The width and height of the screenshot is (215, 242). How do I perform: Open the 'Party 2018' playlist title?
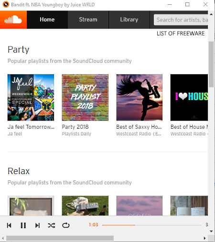click(x=75, y=127)
